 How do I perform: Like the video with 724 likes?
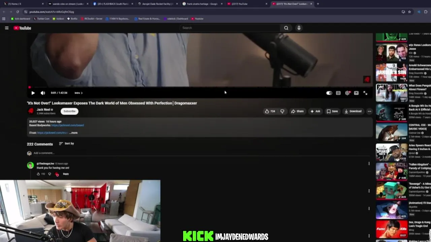point(270,111)
